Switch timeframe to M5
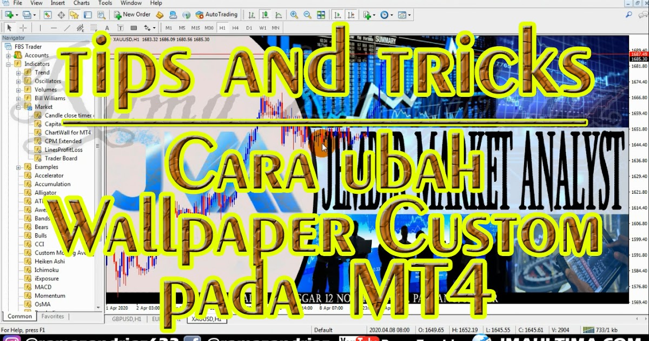This screenshot has width=649, height=341. [x=182, y=28]
